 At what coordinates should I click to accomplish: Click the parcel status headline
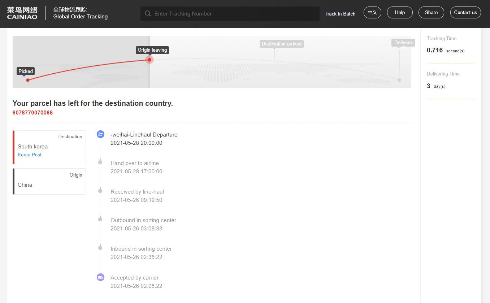(x=93, y=103)
